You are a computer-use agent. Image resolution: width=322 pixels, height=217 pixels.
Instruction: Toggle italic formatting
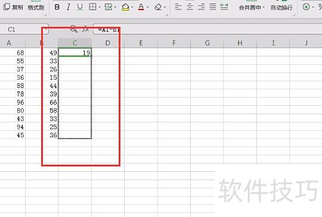[x=69, y=7]
